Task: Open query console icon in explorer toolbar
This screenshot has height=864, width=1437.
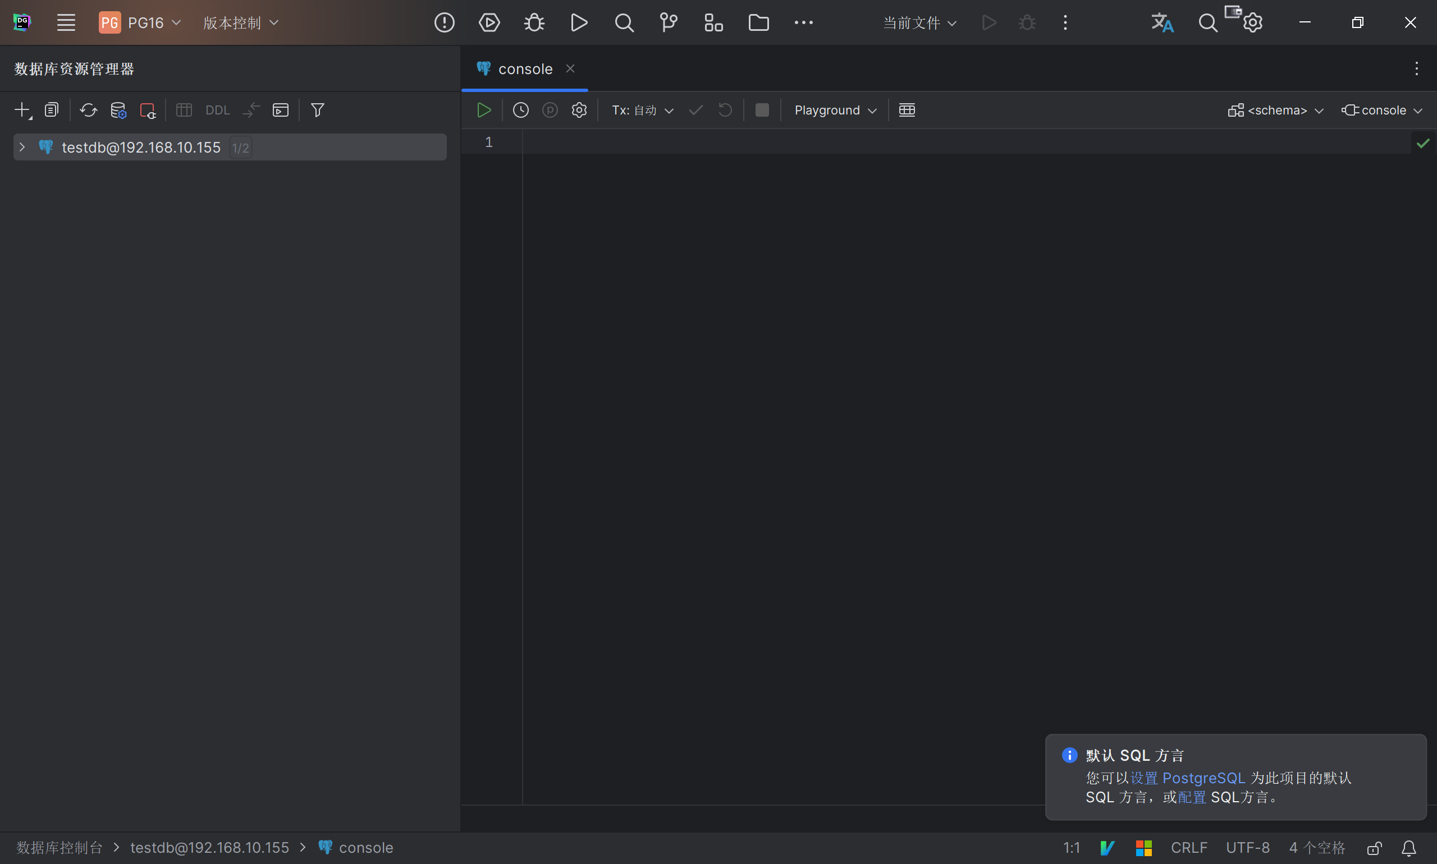Action: click(281, 110)
